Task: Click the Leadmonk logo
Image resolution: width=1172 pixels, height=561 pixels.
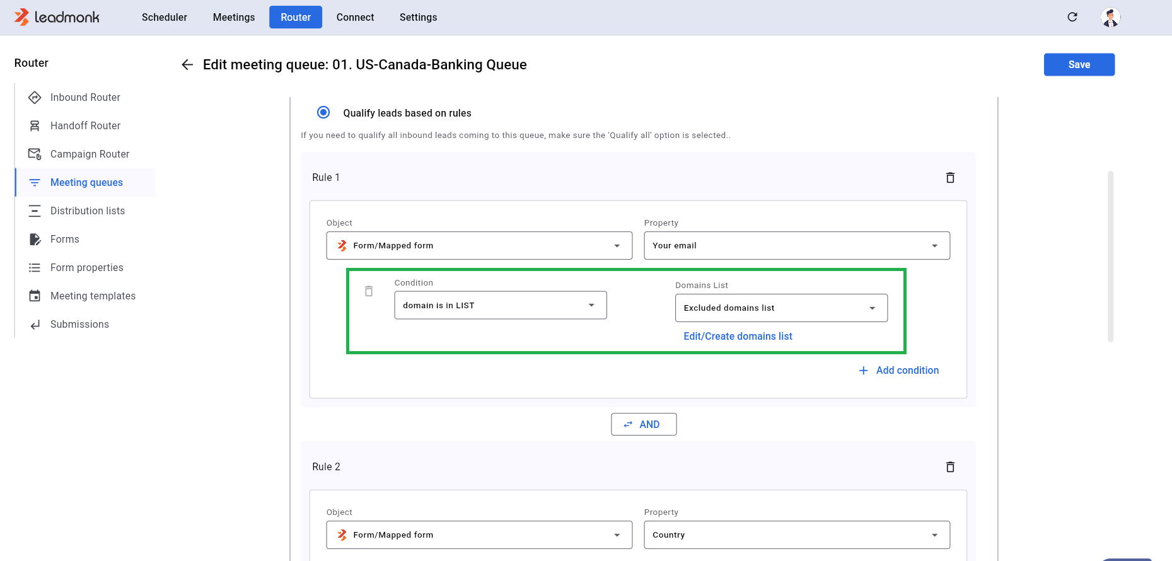Action: coord(57,17)
